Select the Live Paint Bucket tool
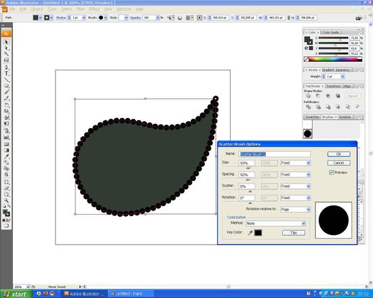 [x=6, y=169]
